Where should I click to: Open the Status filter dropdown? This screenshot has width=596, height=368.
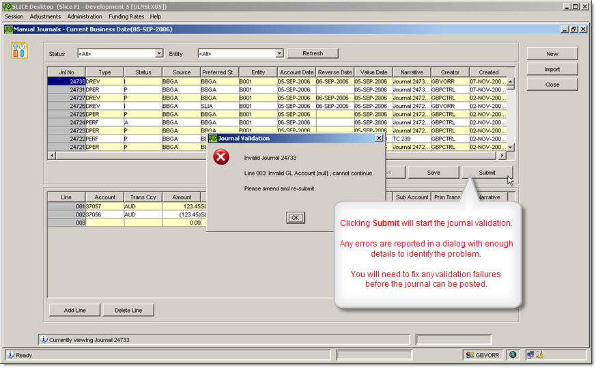point(159,53)
